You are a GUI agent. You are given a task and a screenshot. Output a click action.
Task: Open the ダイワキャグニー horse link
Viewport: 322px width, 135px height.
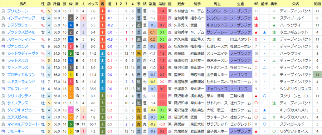pos(21,110)
